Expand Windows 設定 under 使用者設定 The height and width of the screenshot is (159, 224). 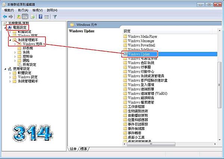point(10,77)
